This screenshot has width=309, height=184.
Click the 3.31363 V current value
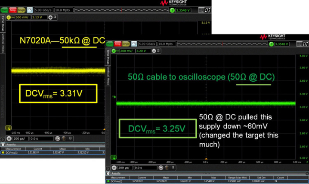click(x=33, y=153)
